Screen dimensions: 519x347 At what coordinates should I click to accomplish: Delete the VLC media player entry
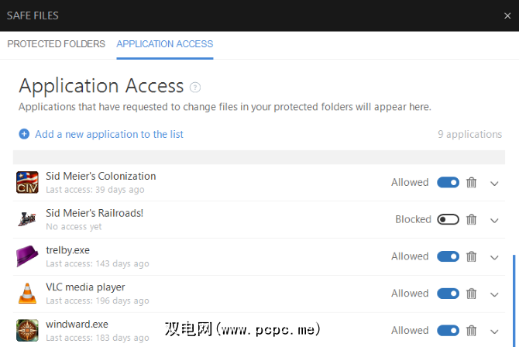pos(471,294)
